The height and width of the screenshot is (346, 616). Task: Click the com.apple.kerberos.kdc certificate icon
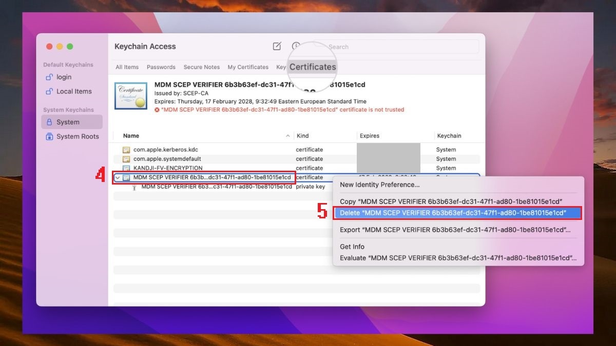tap(126, 150)
